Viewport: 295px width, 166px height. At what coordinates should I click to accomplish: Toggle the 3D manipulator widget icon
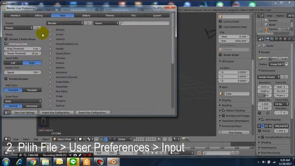click(101, 139)
